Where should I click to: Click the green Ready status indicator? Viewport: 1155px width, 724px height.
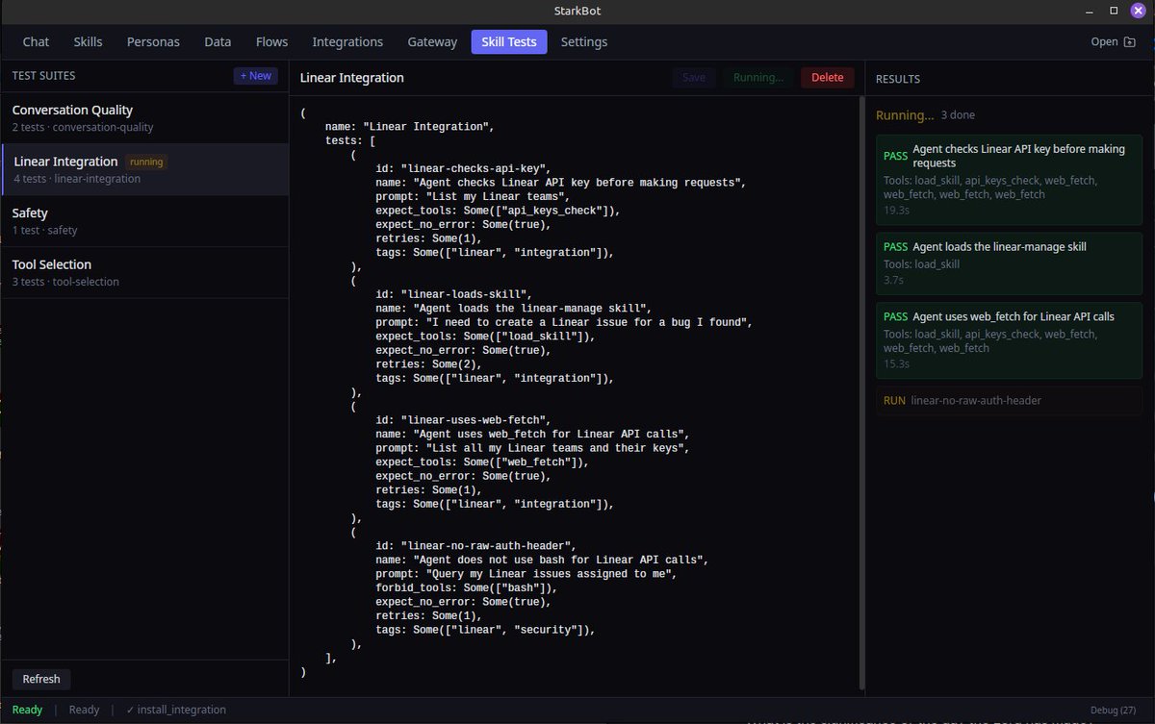click(27, 710)
